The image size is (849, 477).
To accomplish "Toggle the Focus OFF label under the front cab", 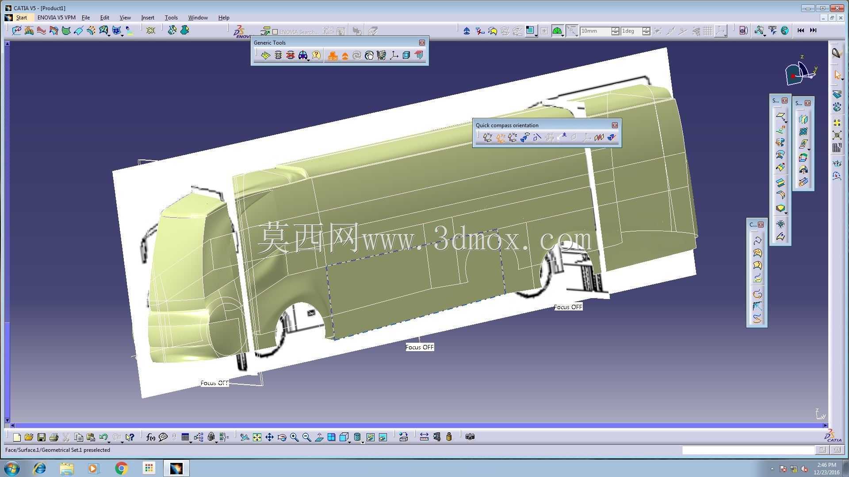I will pos(214,383).
